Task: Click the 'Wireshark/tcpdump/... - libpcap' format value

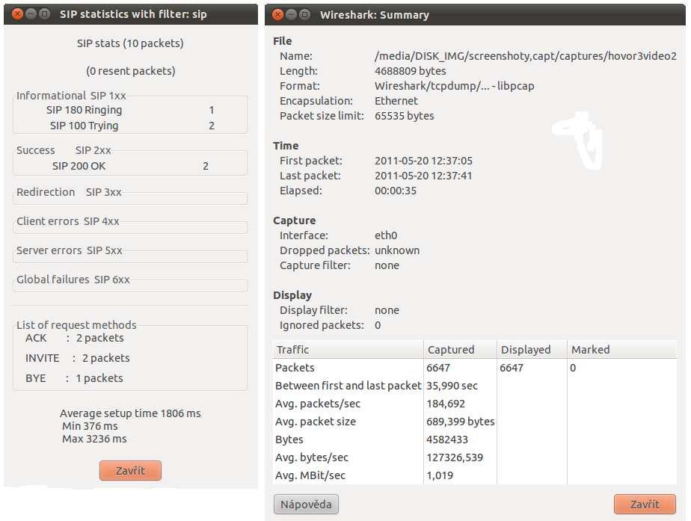Action: pos(455,86)
